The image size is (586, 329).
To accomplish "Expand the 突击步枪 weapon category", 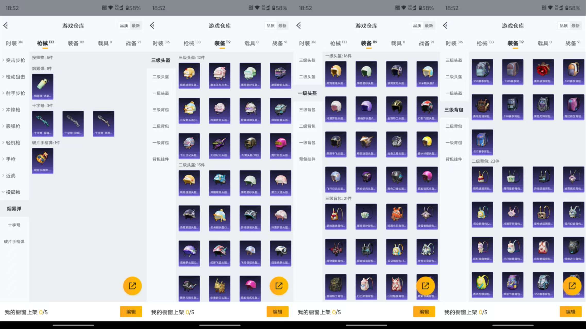I will click(x=14, y=60).
